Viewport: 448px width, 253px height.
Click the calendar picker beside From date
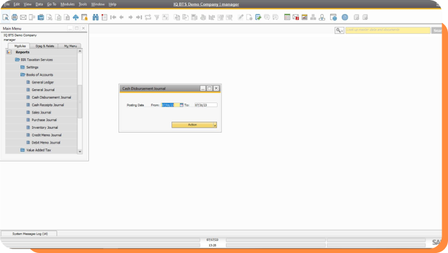pyautogui.click(x=181, y=105)
